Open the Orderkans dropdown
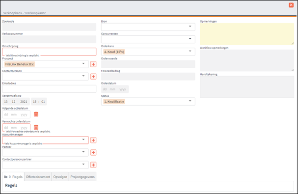Screen dimensions: 298x194 pos(148,52)
